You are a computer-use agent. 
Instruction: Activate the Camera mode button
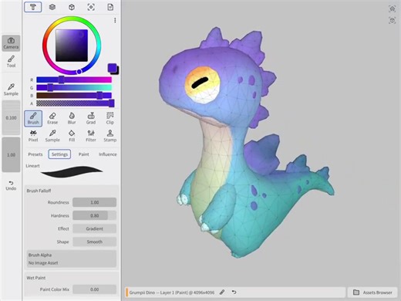[11, 43]
